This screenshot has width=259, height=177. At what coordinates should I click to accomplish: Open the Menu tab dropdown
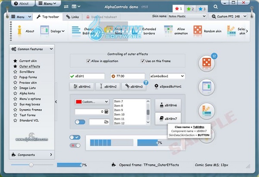(x=21, y=17)
